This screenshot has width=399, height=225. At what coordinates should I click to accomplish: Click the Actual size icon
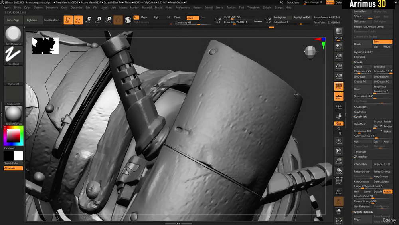coord(338,66)
